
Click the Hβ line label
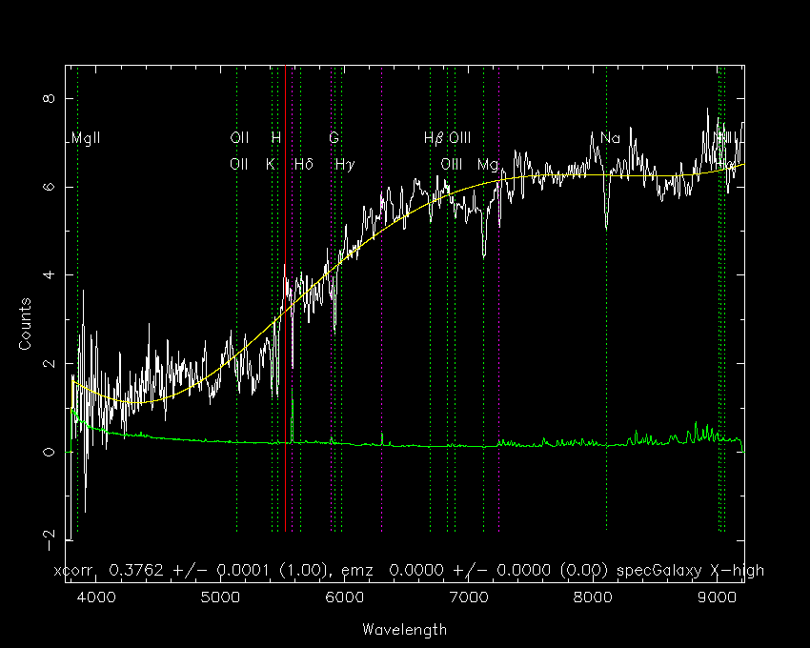coord(434,138)
